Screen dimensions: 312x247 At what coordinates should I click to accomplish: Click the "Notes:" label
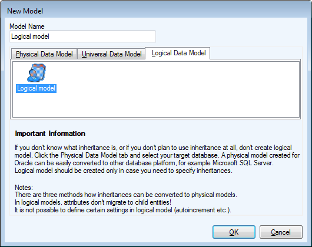[x=24, y=188]
